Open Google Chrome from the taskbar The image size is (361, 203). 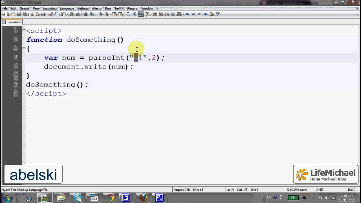pyautogui.click(x=110, y=198)
